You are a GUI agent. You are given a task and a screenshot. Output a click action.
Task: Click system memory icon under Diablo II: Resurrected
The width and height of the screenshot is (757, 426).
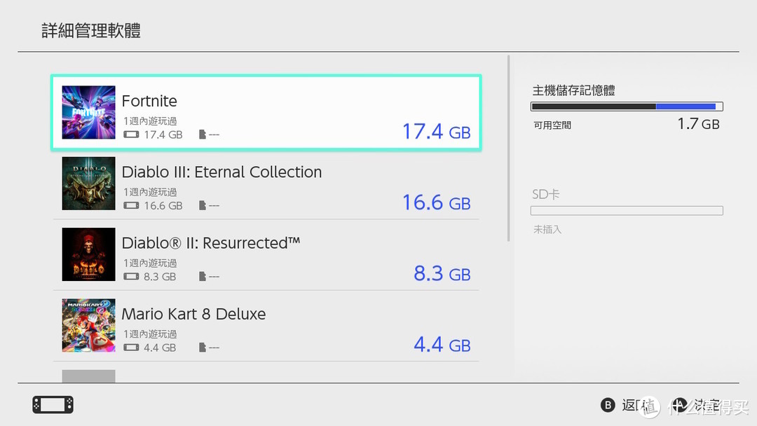tap(131, 277)
